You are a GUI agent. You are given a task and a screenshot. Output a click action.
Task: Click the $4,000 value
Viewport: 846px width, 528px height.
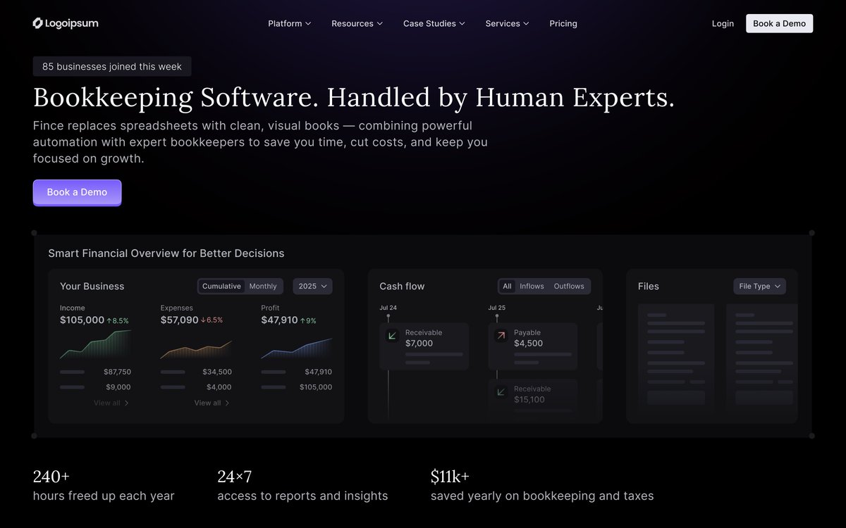pyautogui.click(x=219, y=387)
